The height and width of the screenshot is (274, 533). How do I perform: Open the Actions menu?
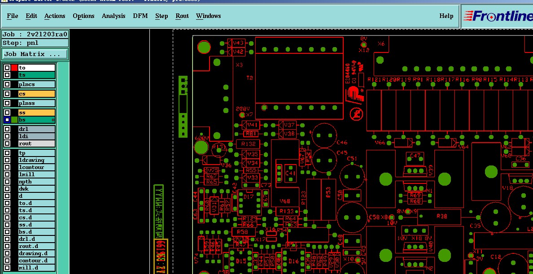55,16
